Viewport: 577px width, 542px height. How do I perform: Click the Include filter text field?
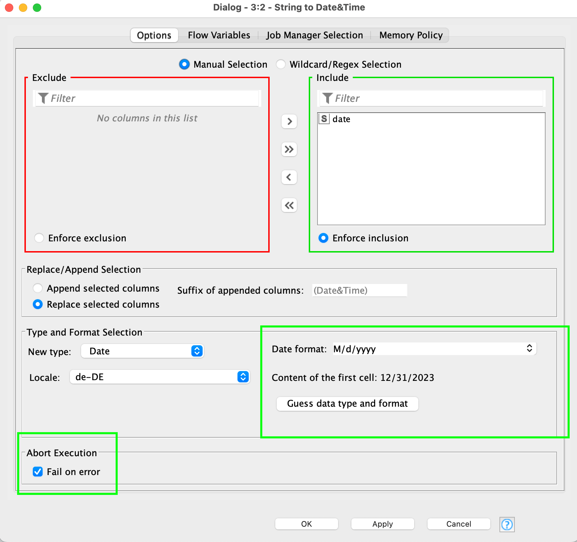[x=437, y=98]
